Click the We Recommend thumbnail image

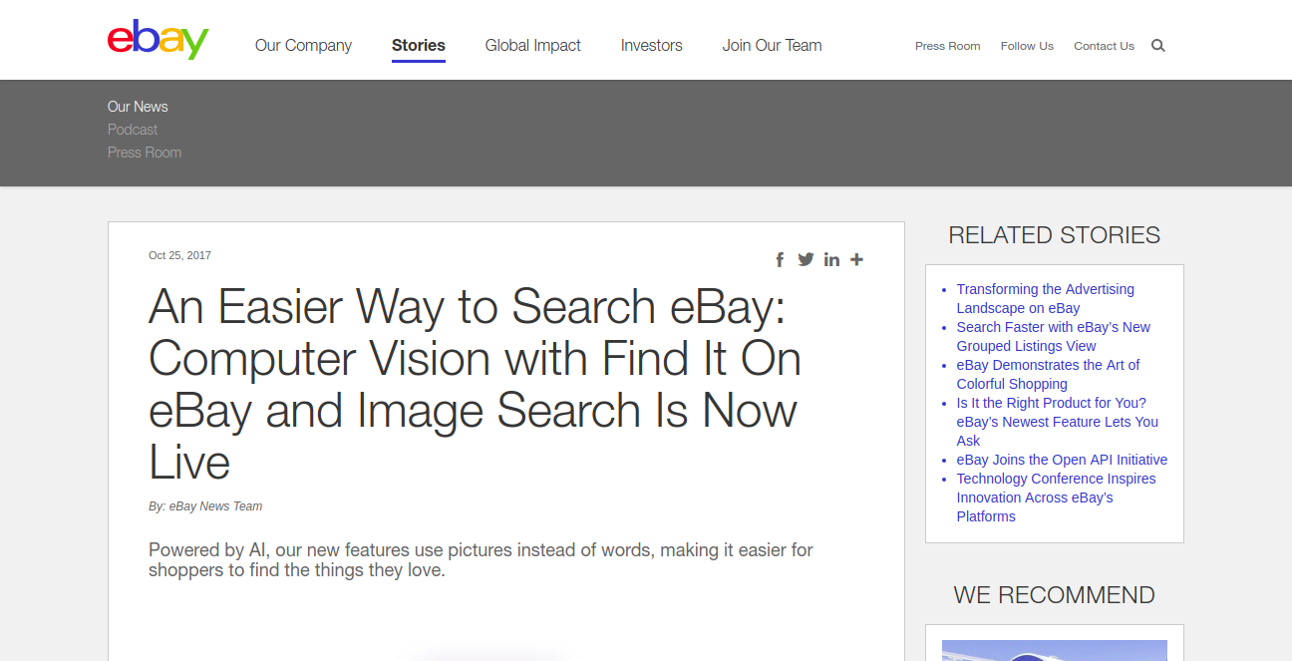pyautogui.click(x=1055, y=650)
